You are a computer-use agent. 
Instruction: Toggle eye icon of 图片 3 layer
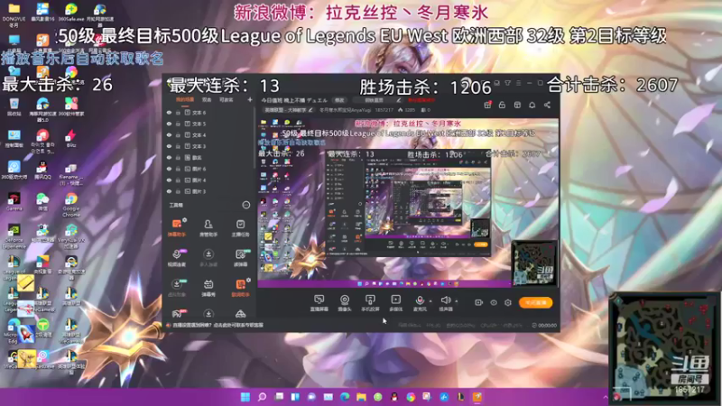tap(169, 191)
